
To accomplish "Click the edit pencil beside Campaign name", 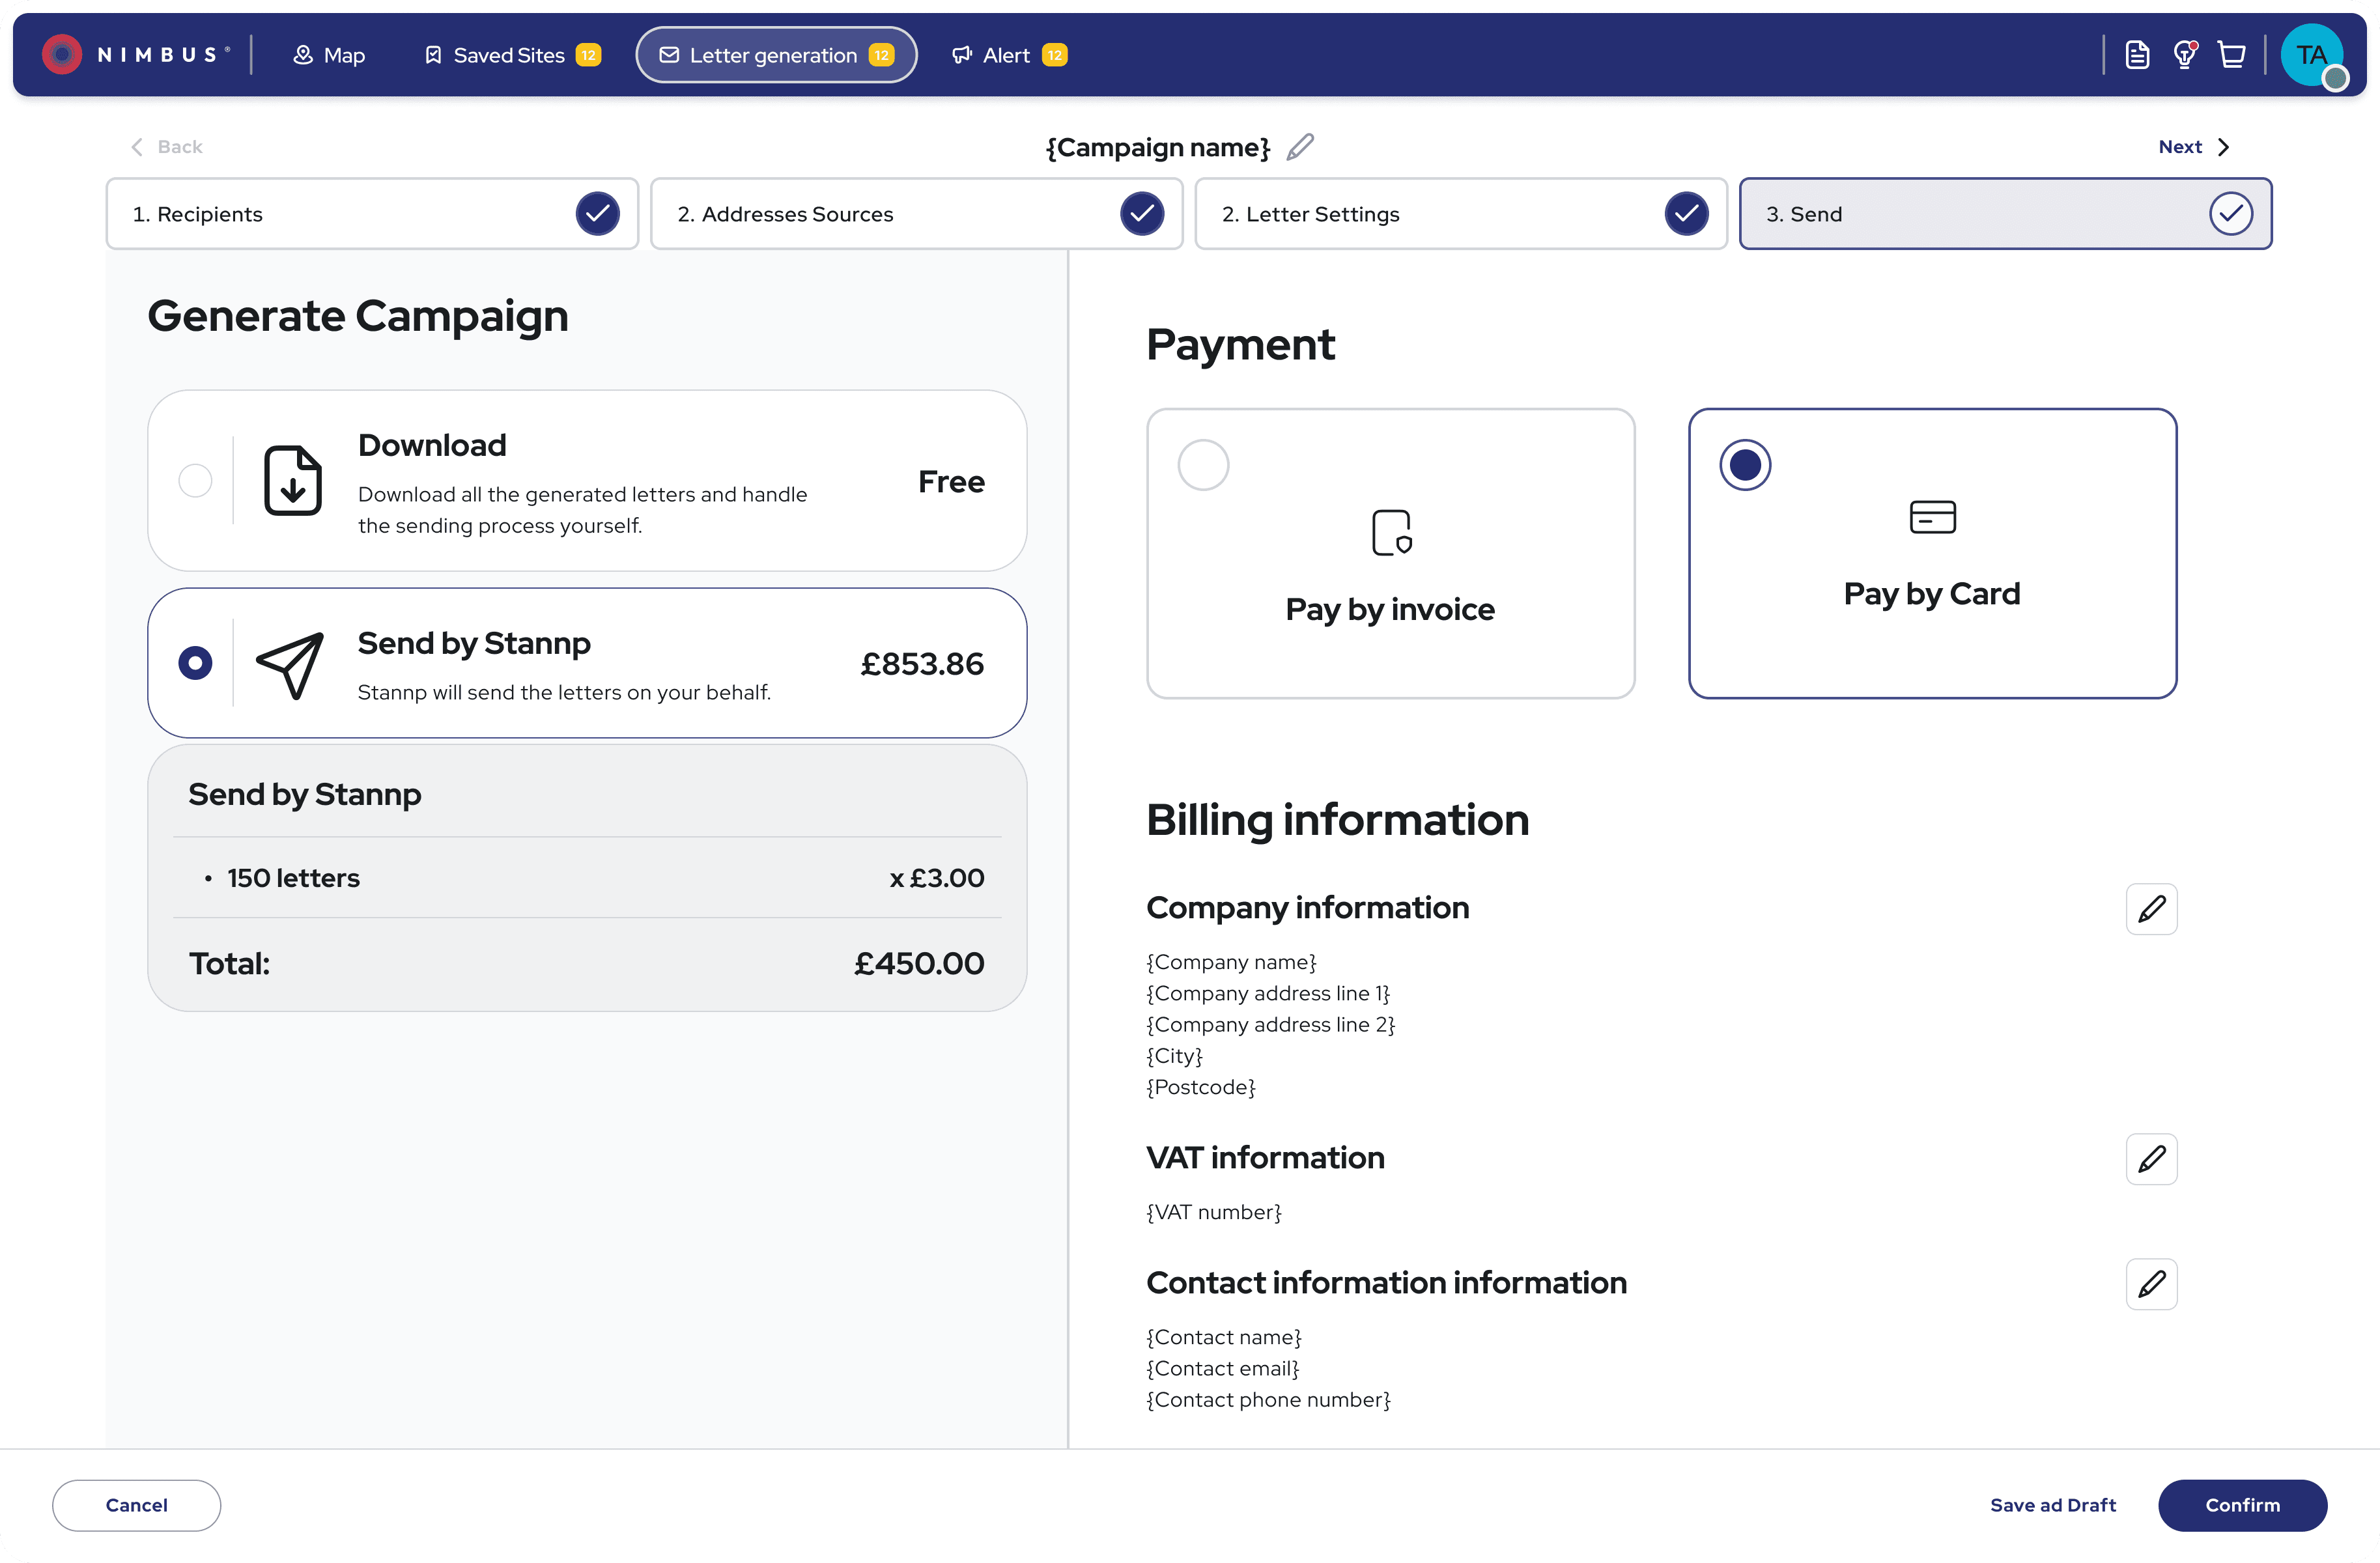I will (x=1299, y=147).
